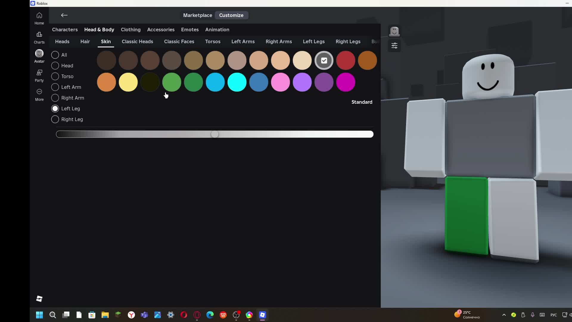Switch to the Clothing category tab

130,30
